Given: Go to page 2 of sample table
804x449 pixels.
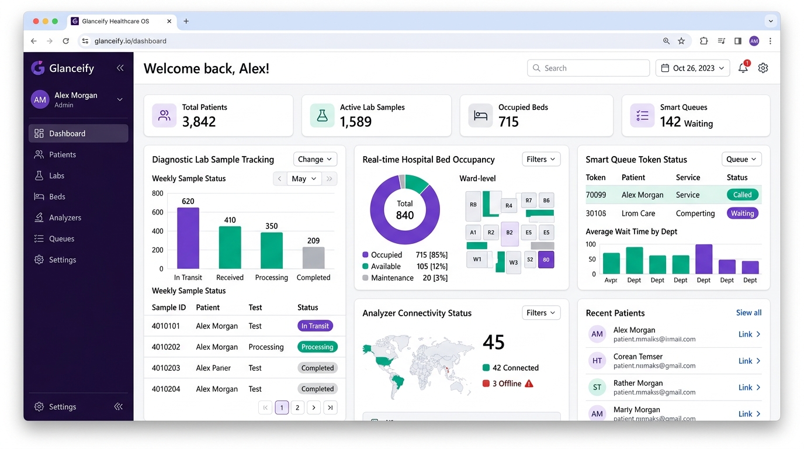Looking at the screenshot, I should 297,407.
